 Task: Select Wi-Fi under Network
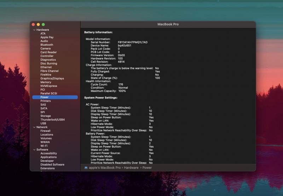(44, 146)
